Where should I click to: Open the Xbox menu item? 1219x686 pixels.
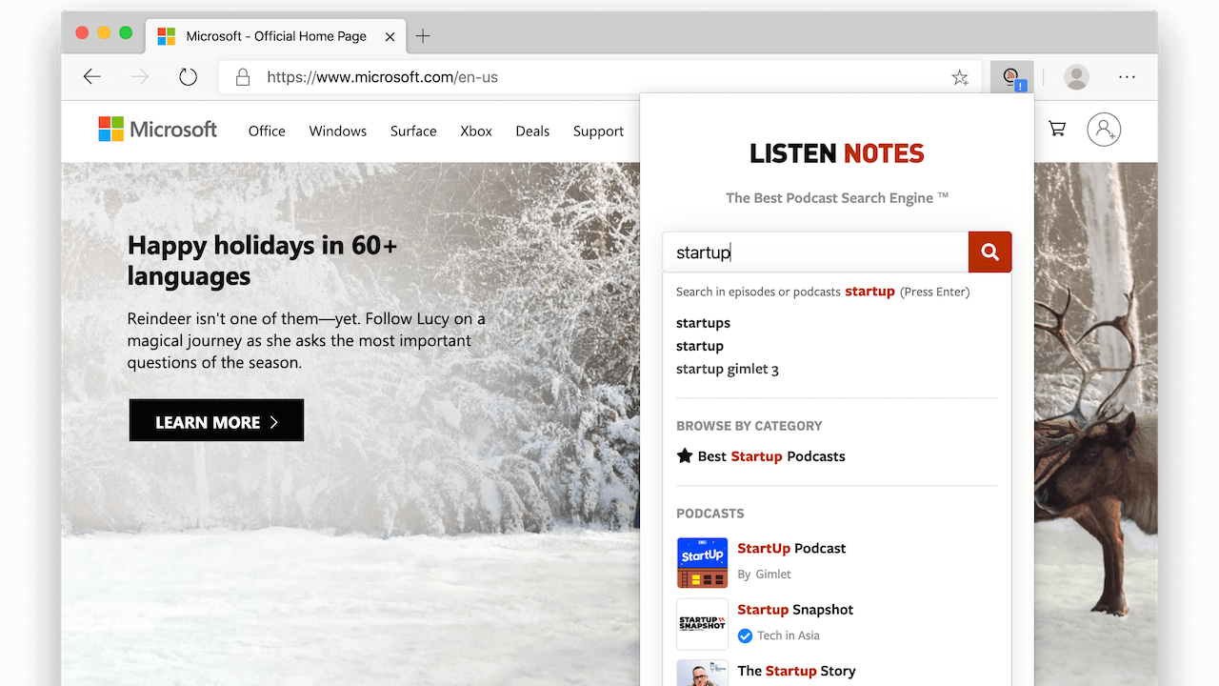click(476, 131)
